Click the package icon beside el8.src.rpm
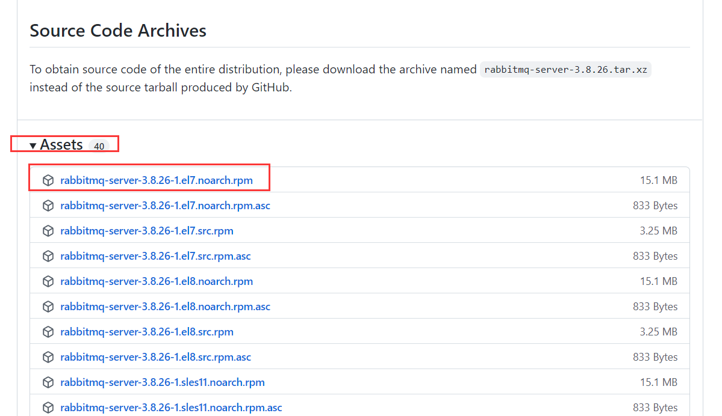This screenshot has height=416, width=722. click(x=48, y=331)
